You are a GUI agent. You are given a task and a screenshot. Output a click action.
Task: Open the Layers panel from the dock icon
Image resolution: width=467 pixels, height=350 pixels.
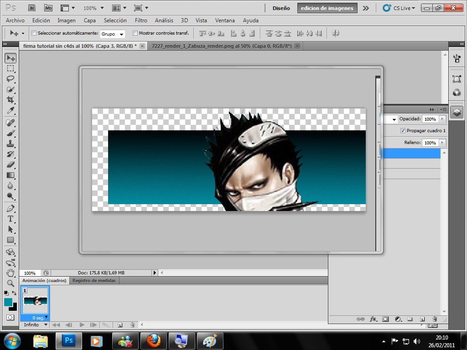(457, 113)
